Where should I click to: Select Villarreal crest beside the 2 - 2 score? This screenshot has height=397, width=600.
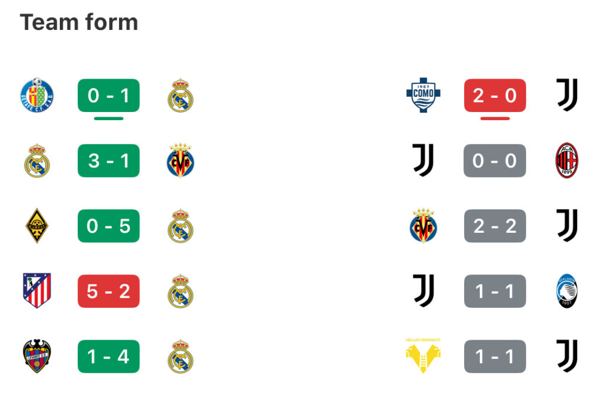pyautogui.click(x=423, y=226)
